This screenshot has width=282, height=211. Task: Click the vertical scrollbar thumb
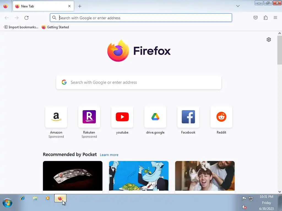[x=280, y=50]
